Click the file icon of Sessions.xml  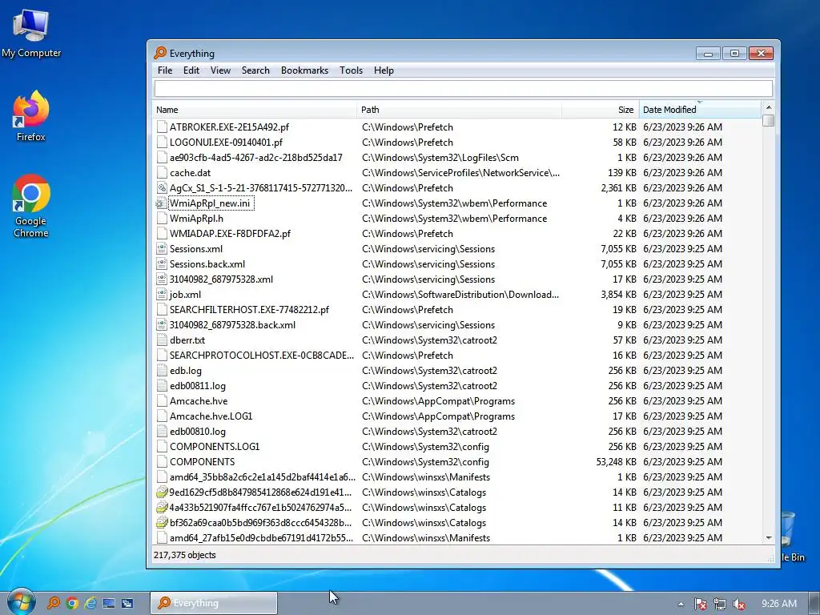[x=162, y=249]
